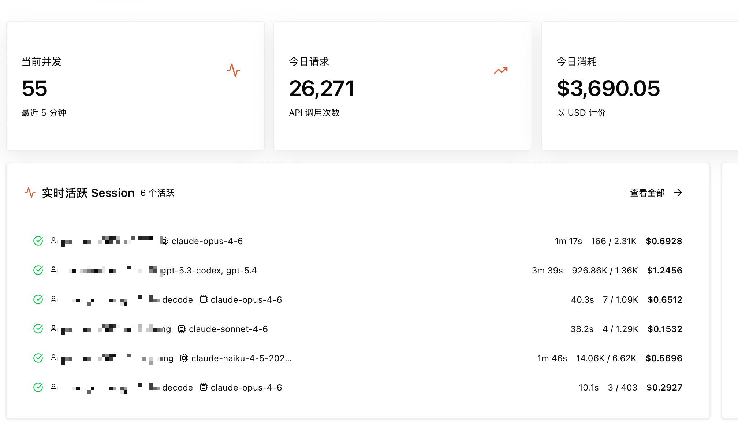The image size is (738, 429).
Task: Open session costing $1.2456
Action: [664, 271]
